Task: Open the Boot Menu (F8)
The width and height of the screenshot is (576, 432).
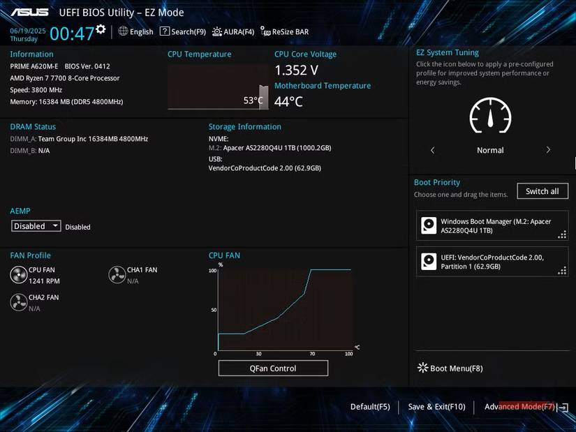Action: [450, 368]
